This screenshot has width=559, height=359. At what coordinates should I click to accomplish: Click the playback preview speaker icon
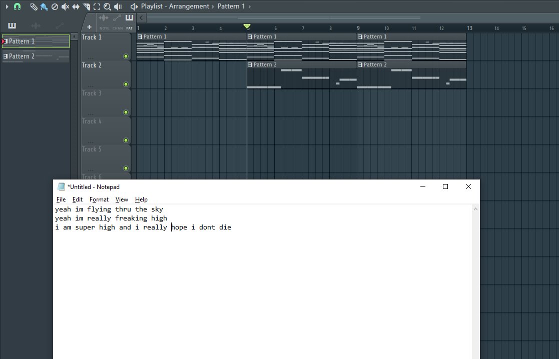(x=117, y=7)
